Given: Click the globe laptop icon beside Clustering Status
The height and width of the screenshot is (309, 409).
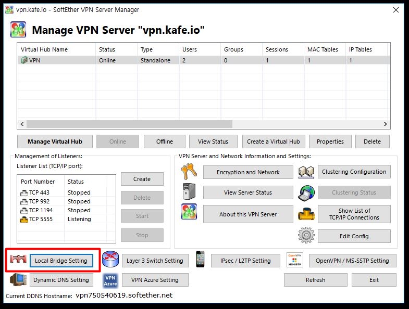Looking at the screenshot, I should coord(306,193).
